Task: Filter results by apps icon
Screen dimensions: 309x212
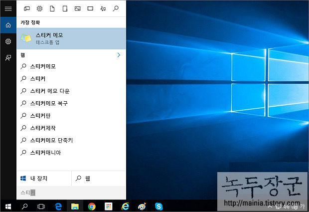Action: [x=27, y=8]
